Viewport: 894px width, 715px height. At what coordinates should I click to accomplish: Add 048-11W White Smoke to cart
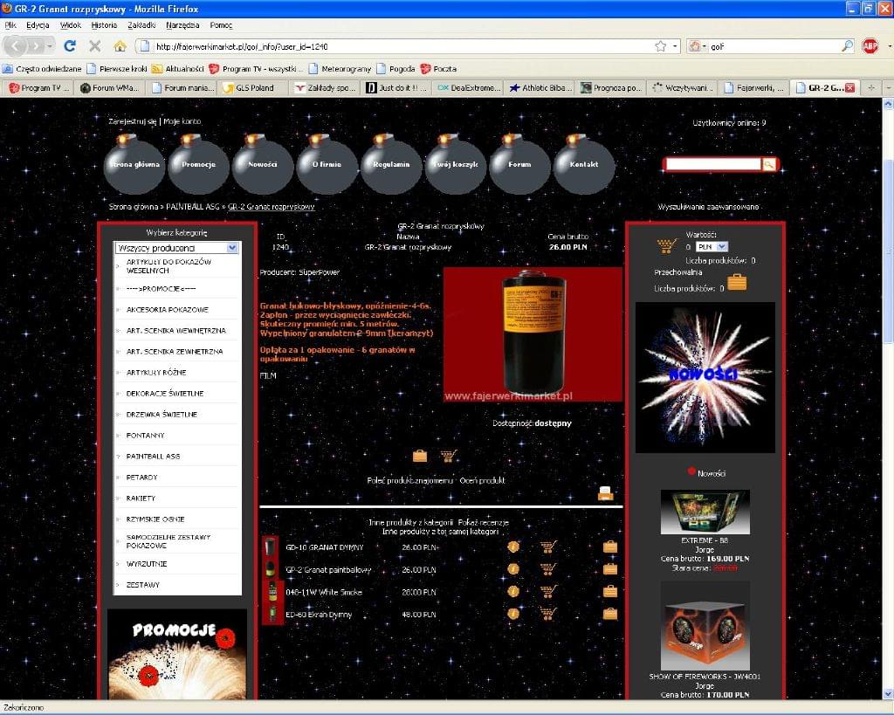[548, 591]
